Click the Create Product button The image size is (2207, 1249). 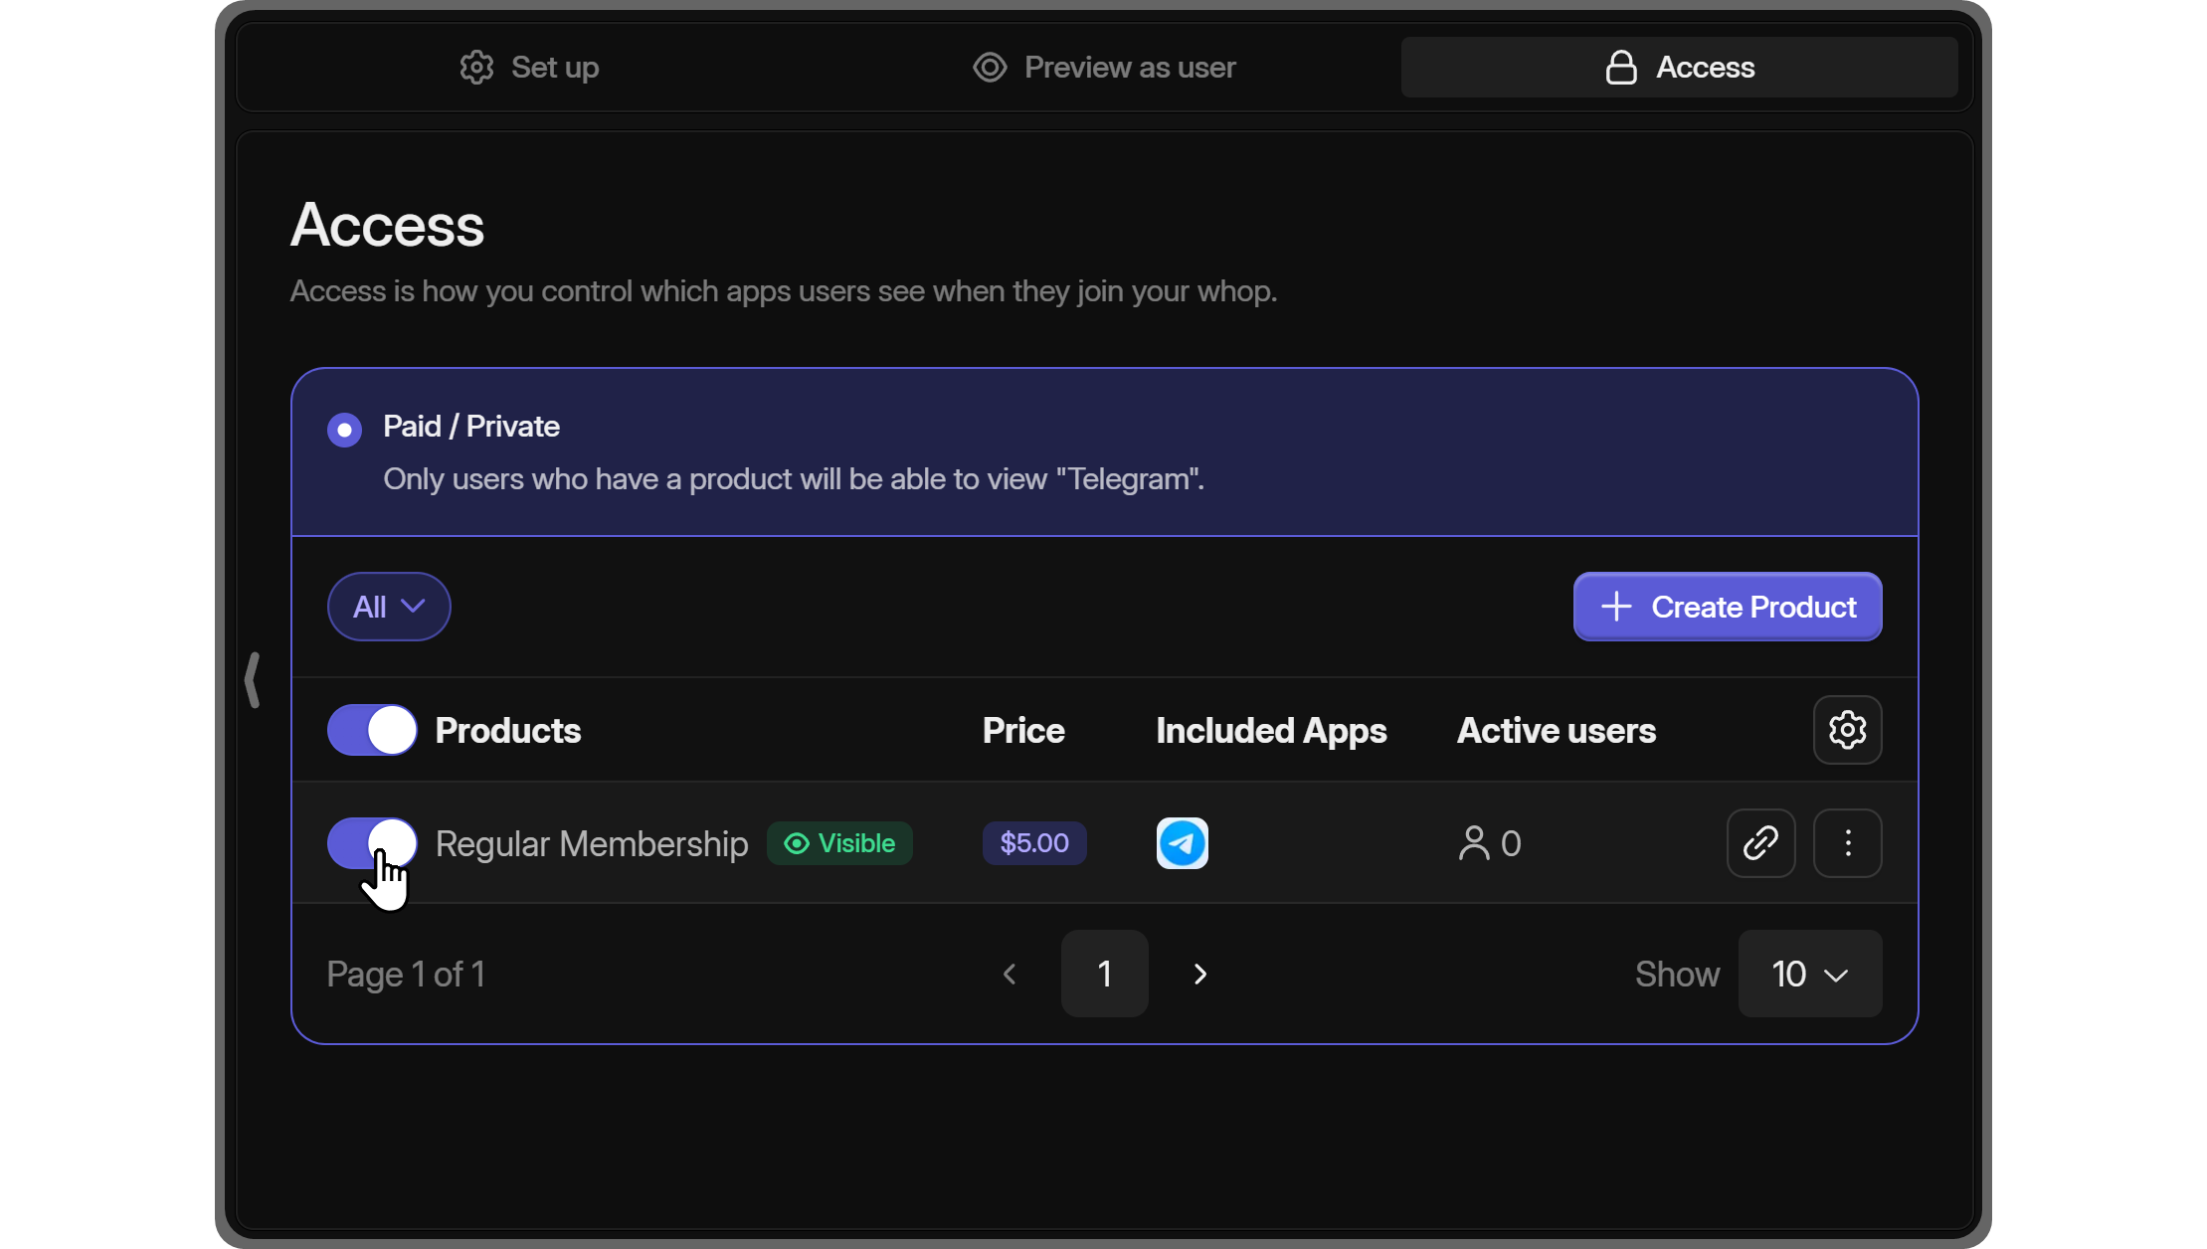(x=1728, y=607)
